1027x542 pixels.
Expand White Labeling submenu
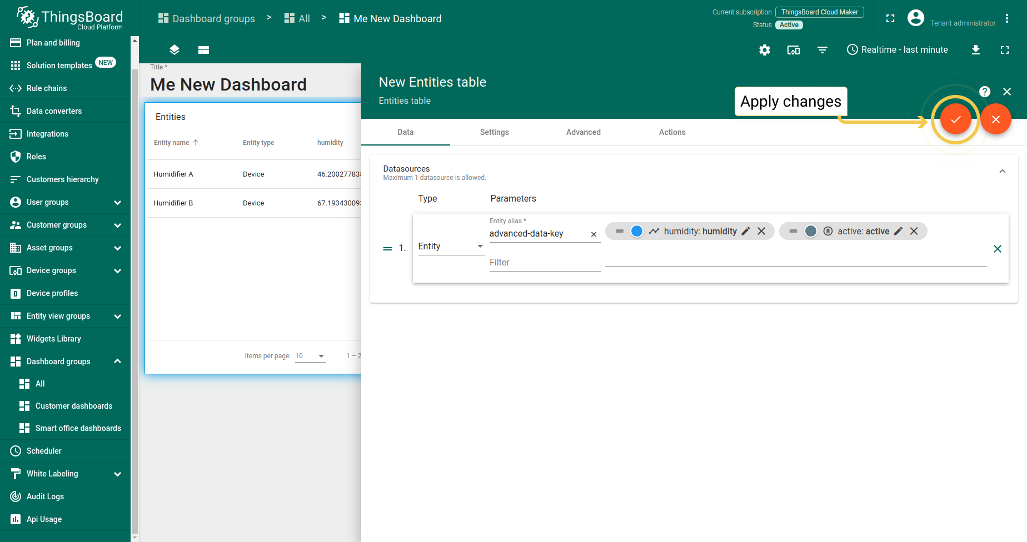(117, 474)
